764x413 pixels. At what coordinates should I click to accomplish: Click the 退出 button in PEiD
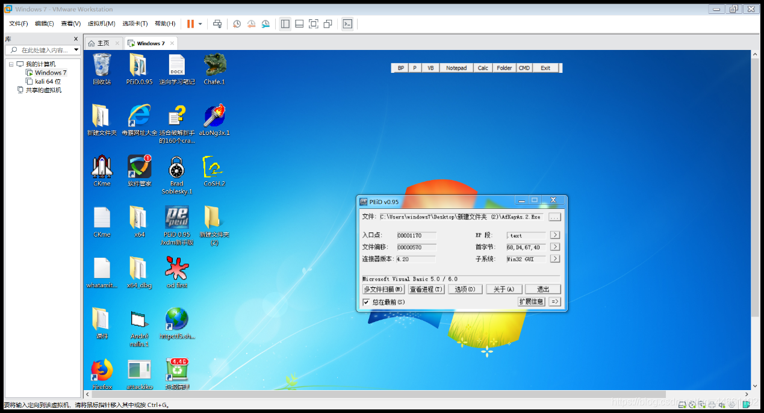[x=543, y=290]
